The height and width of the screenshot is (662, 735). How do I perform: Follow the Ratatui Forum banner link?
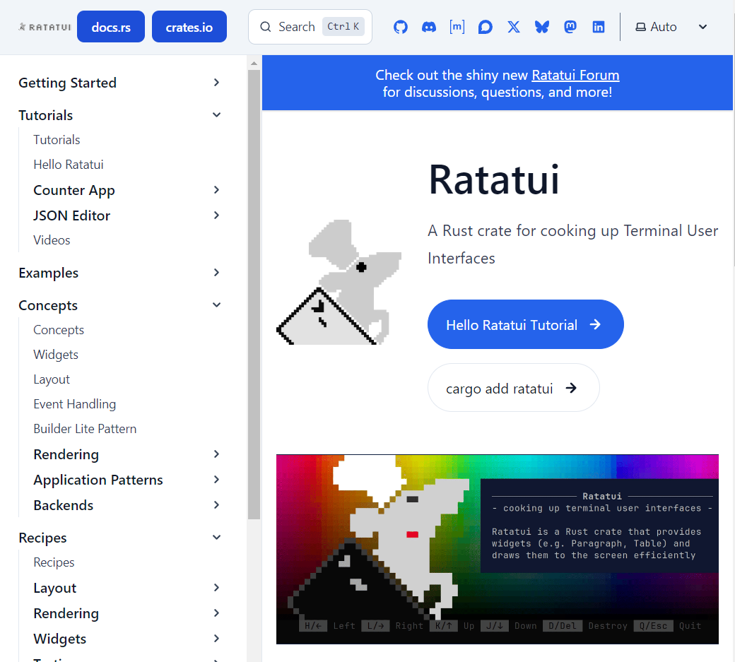coord(575,75)
